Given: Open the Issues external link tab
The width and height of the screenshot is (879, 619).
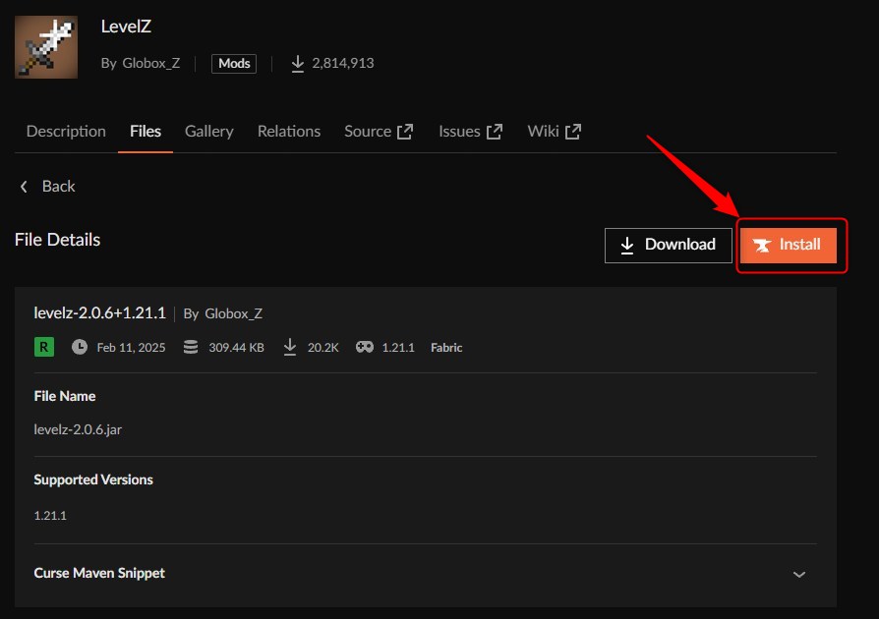Looking at the screenshot, I should pyautogui.click(x=470, y=131).
